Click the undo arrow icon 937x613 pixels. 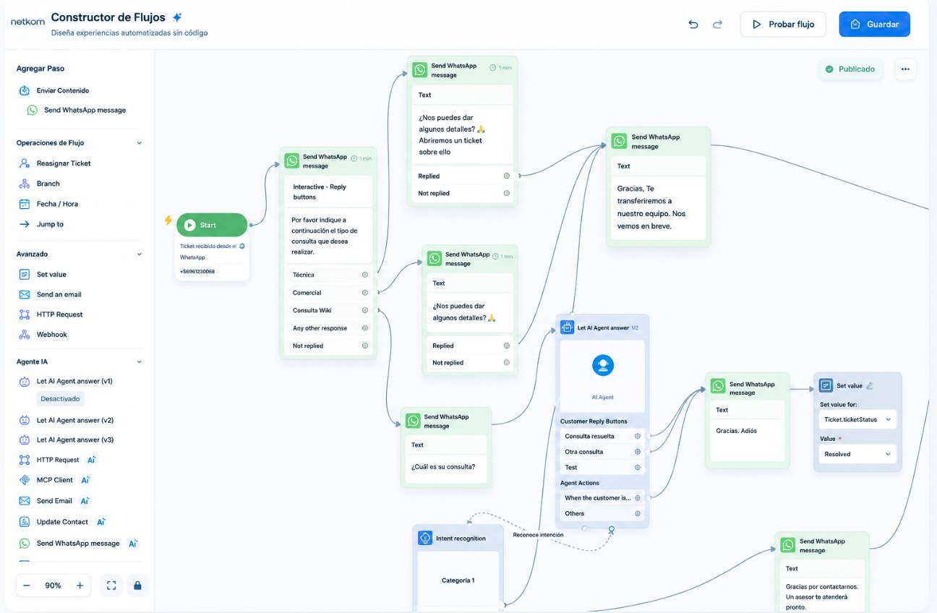click(693, 24)
